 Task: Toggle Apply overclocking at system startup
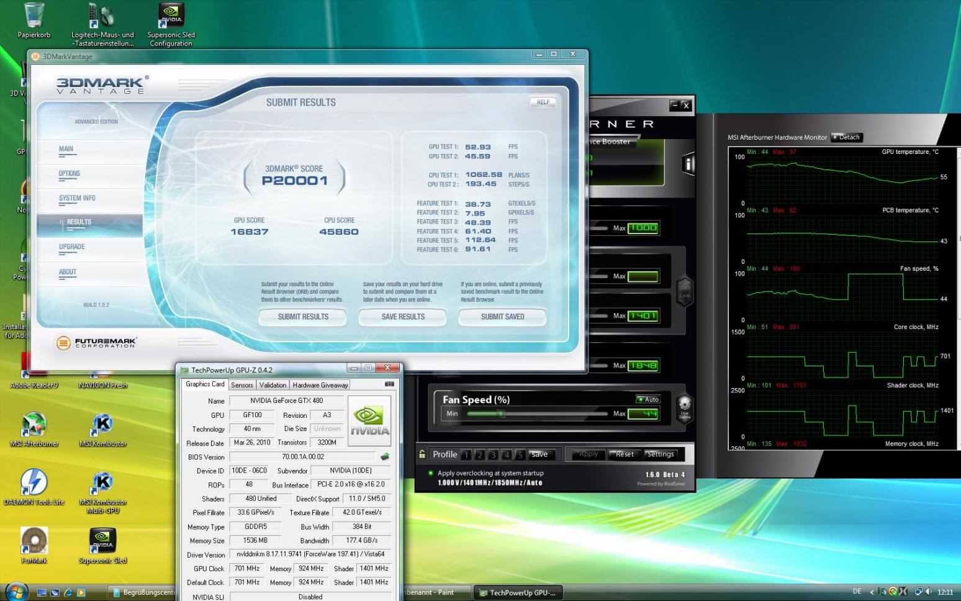pos(486,473)
